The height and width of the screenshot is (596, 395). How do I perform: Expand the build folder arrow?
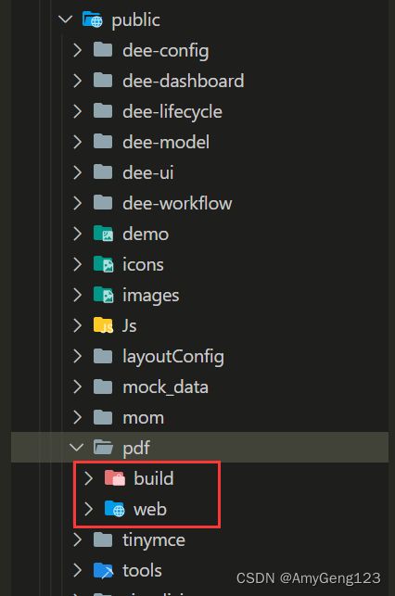[88, 478]
